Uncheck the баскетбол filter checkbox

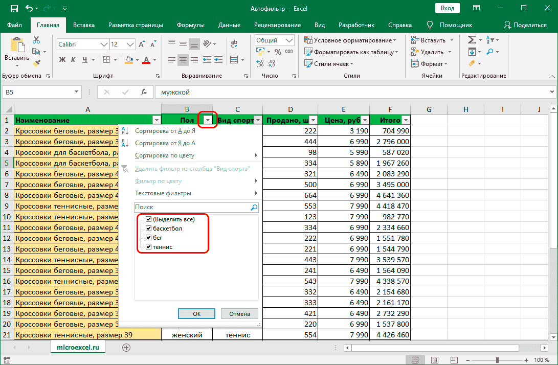pos(149,229)
